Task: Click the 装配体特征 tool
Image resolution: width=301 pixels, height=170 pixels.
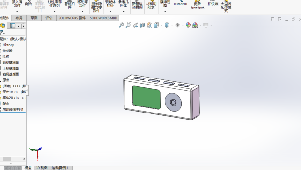Action: pos(110,4)
